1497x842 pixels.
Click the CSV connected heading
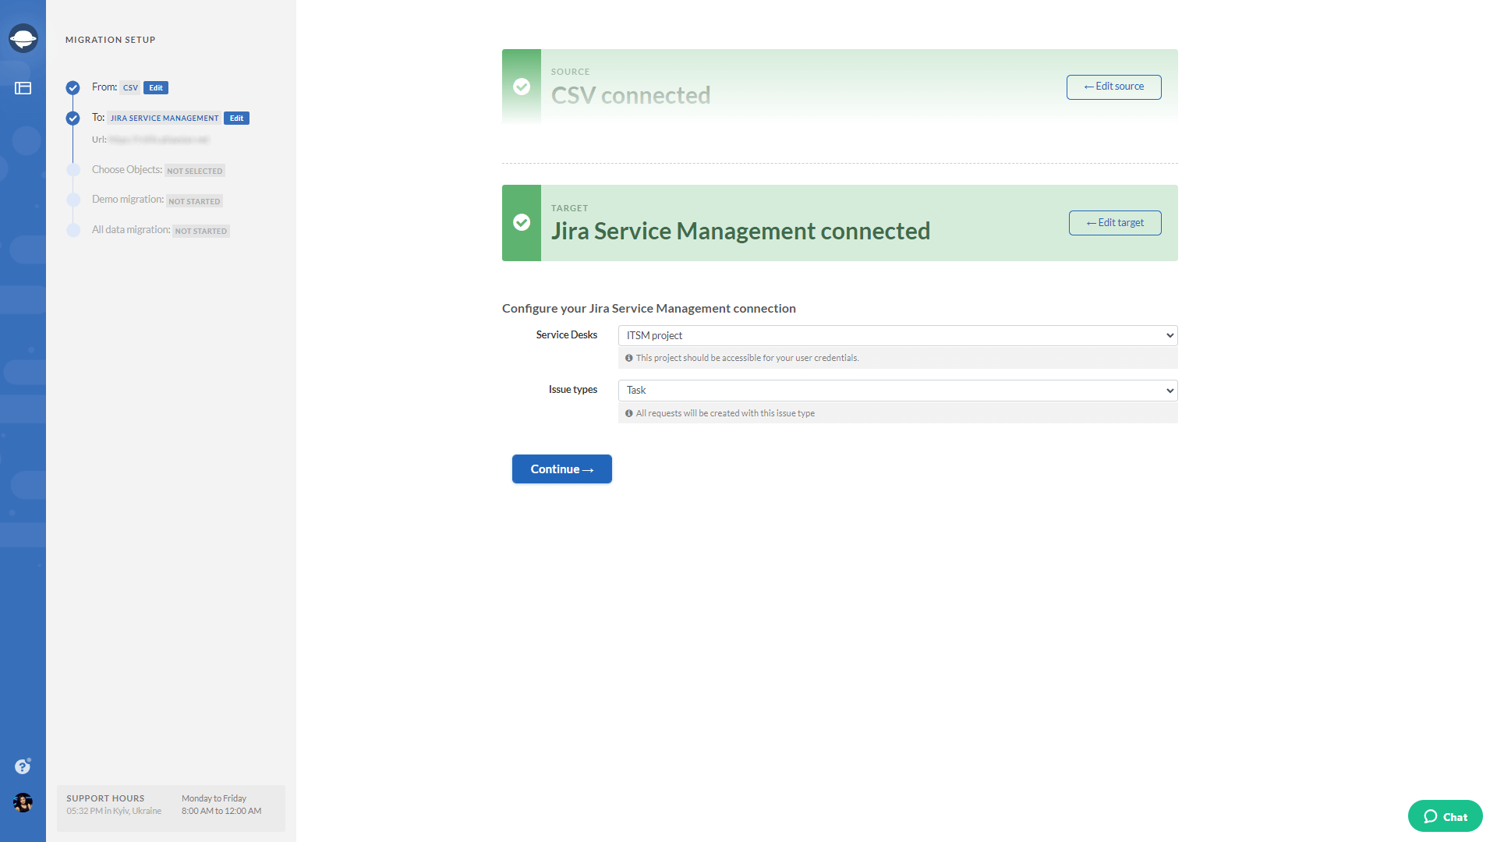(631, 95)
